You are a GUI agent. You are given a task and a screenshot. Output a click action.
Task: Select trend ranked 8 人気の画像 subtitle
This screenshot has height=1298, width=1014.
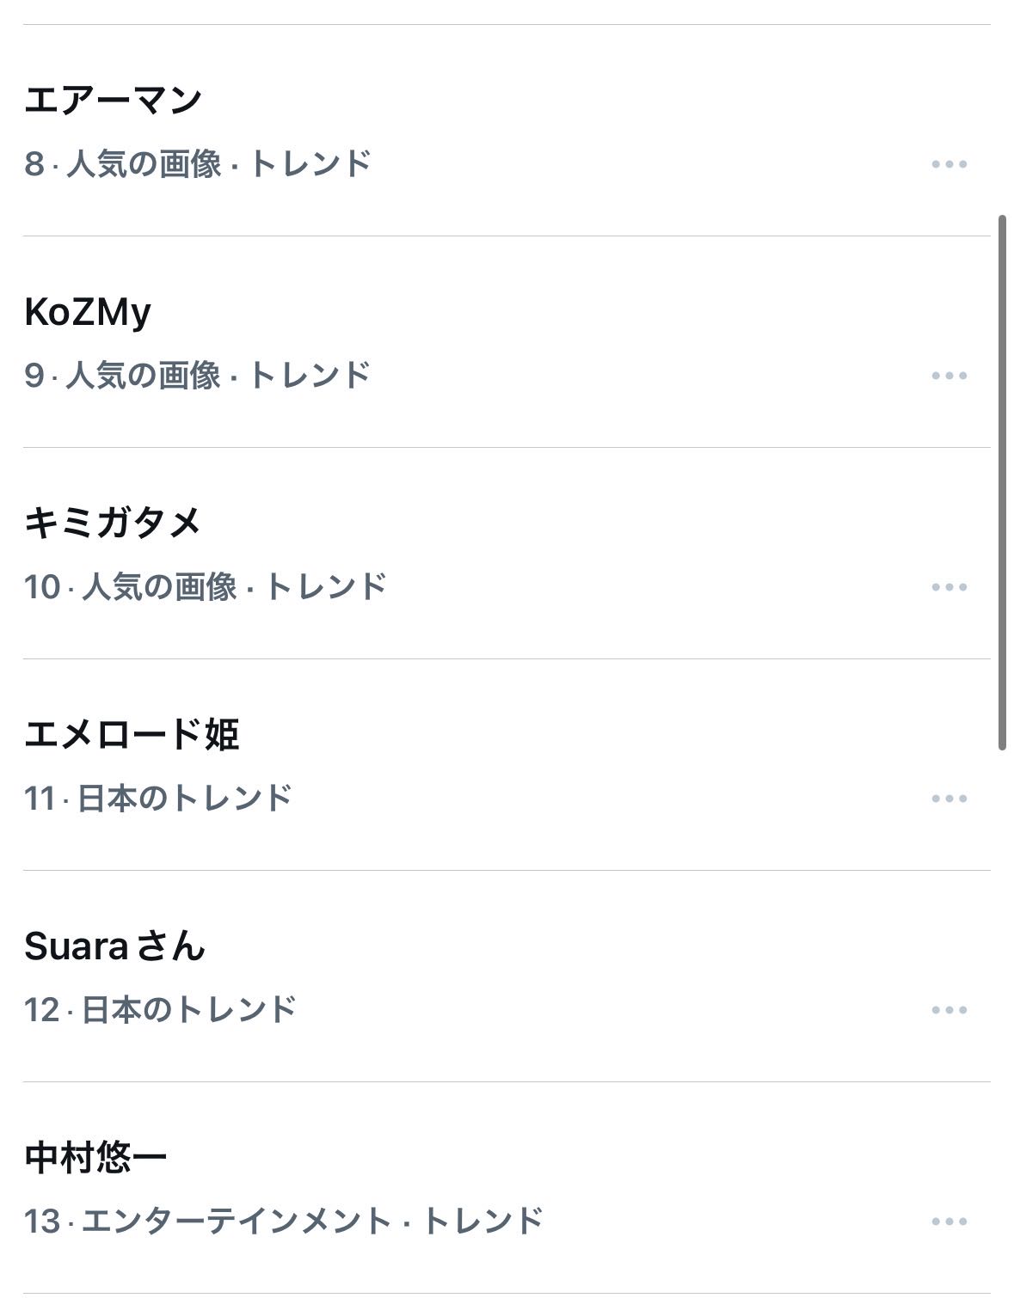pyautogui.click(x=198, y=164)
